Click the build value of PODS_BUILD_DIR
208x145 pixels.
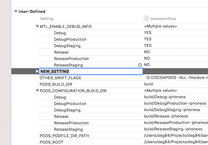pos(149,84)
